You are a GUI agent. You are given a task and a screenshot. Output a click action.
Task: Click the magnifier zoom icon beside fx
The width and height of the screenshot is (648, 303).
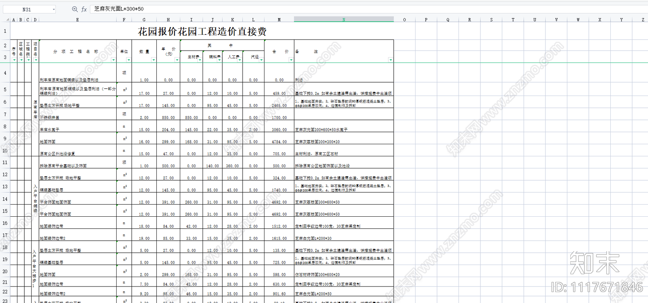coord(75,9)
